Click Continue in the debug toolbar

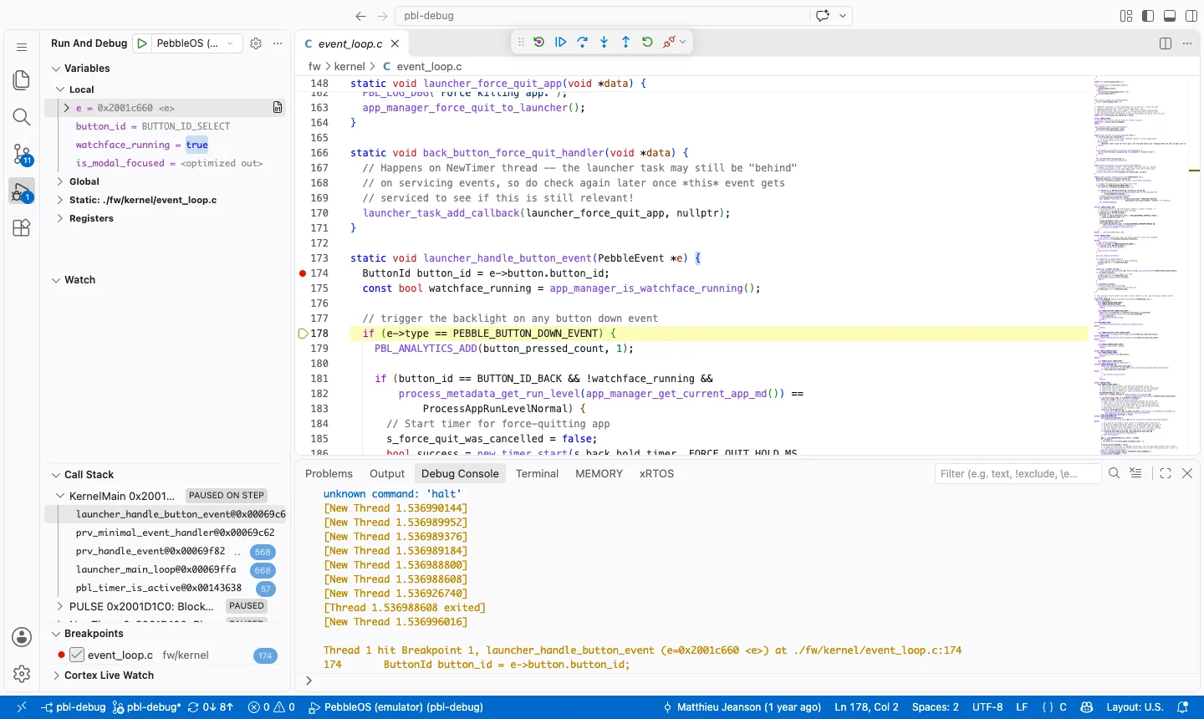pos(561,42)
